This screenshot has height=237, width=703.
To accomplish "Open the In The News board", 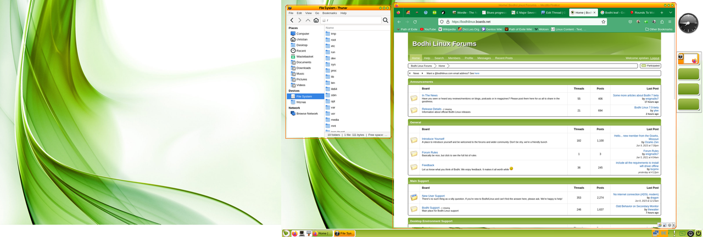I will [x=429, y=95].
